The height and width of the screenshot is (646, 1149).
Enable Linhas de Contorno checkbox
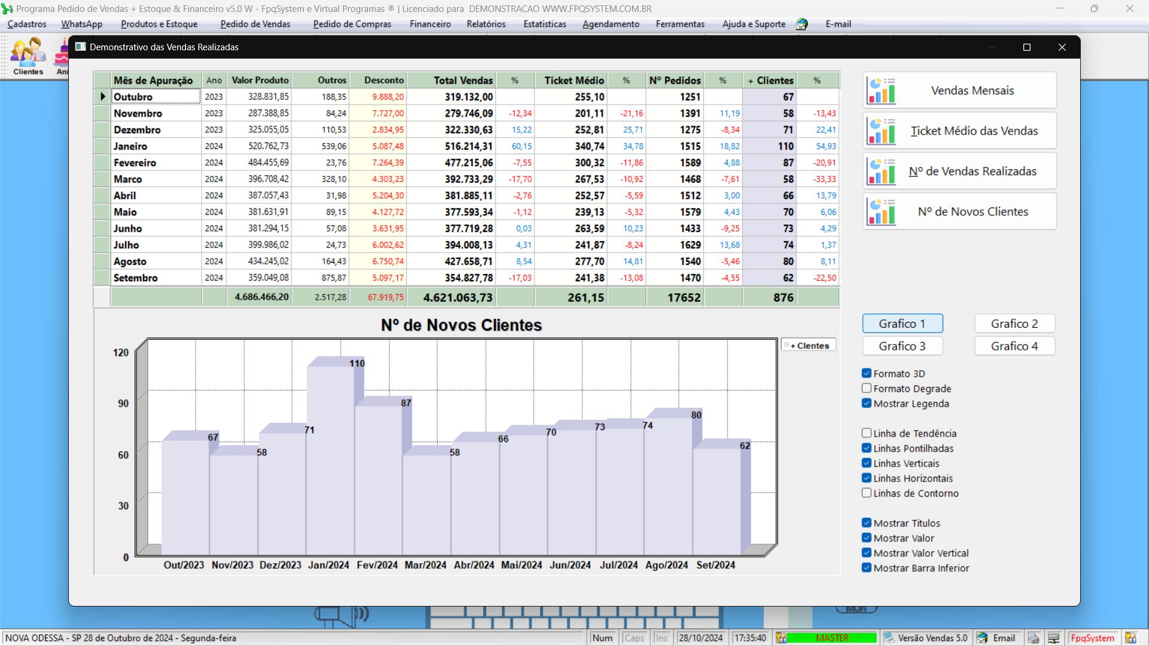coord(867,493)
